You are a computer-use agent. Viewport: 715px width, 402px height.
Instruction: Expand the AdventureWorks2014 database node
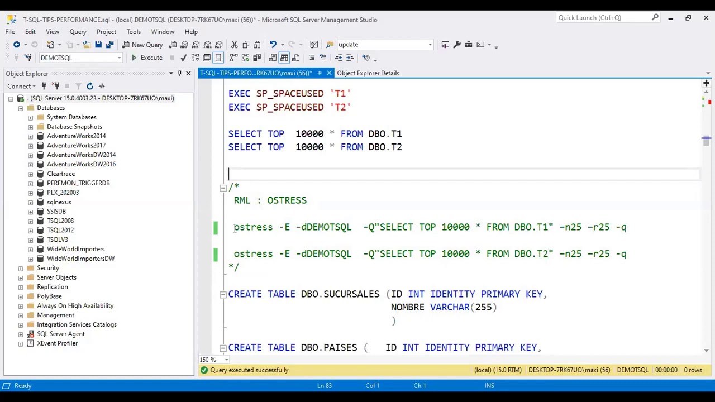pos(30,136)
